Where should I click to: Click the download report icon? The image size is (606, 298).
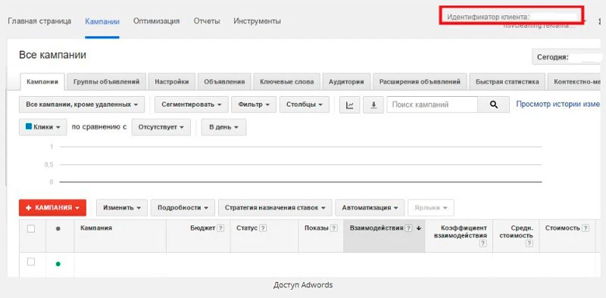point(373,105)
